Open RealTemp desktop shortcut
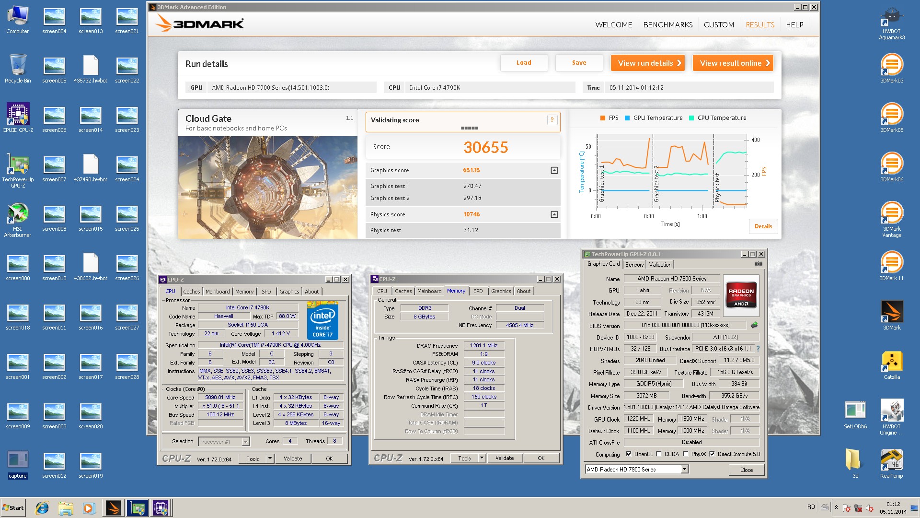 pyautogui.click(x=892, y=463)
